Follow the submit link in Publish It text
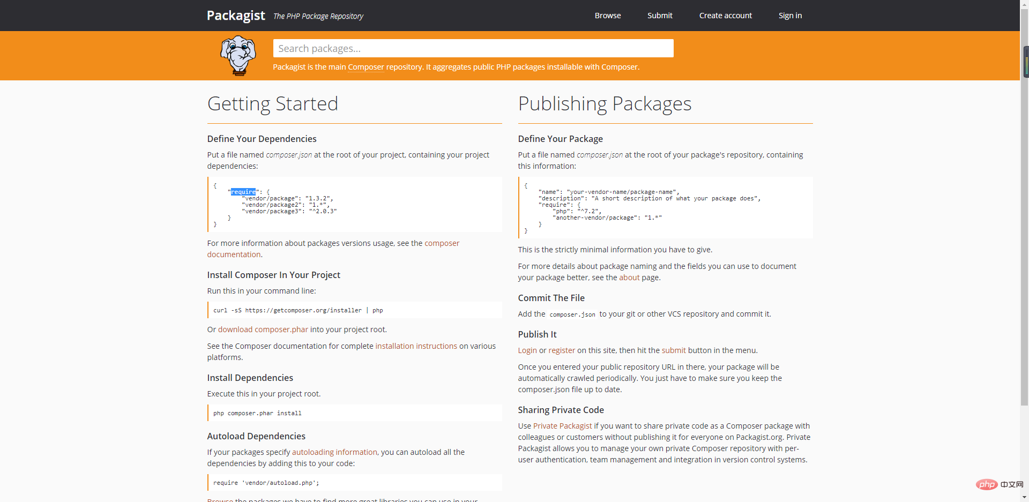Image resolution: width=1029 pixels, height=502 pixels. 673,350
